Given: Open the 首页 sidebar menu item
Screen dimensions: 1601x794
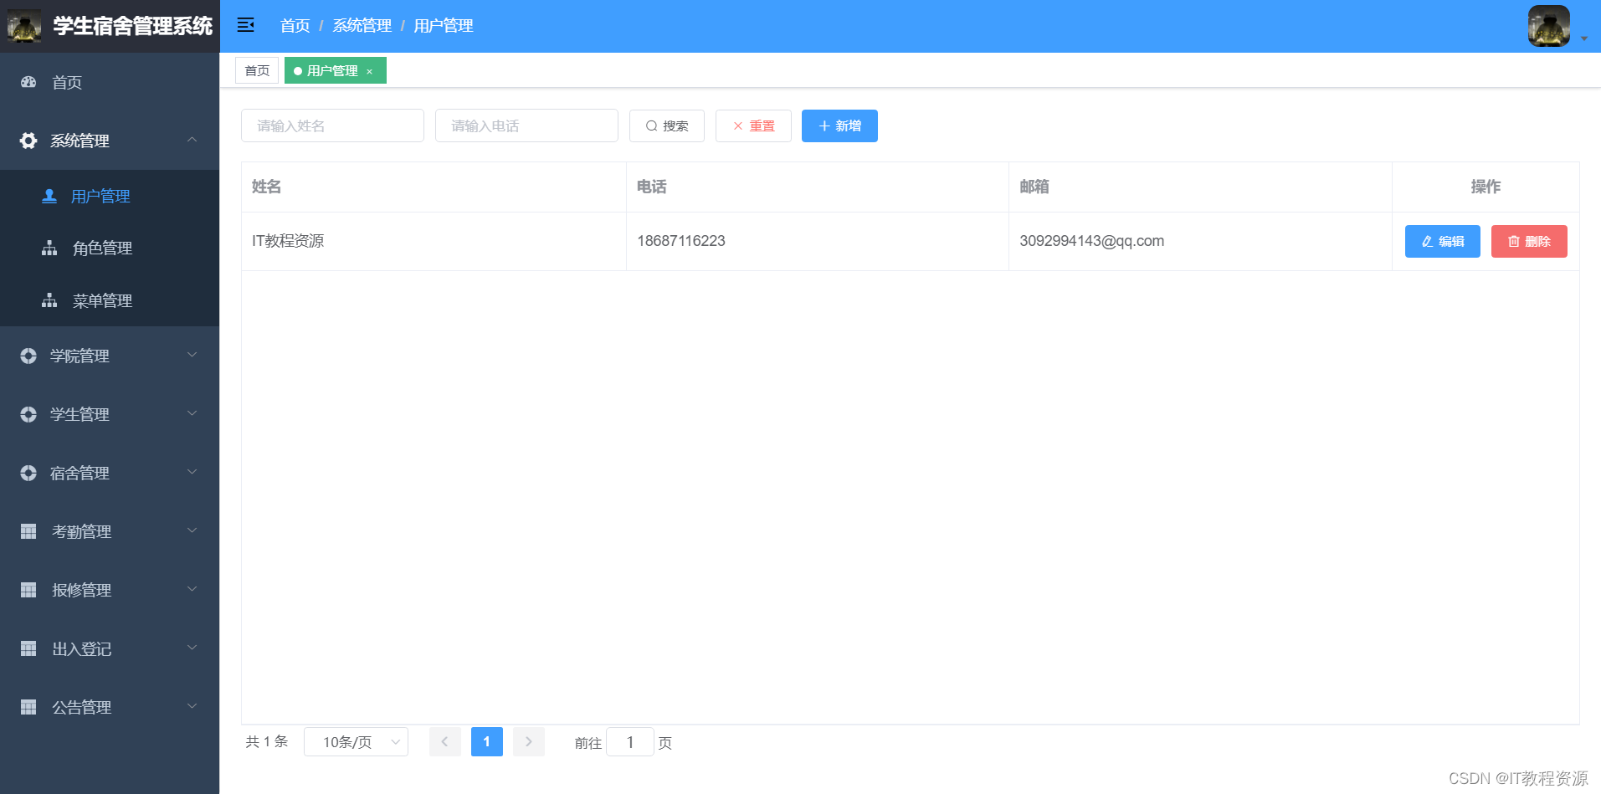Looking at the screenshot, I should pyautogui.click(x=110, y=82).
